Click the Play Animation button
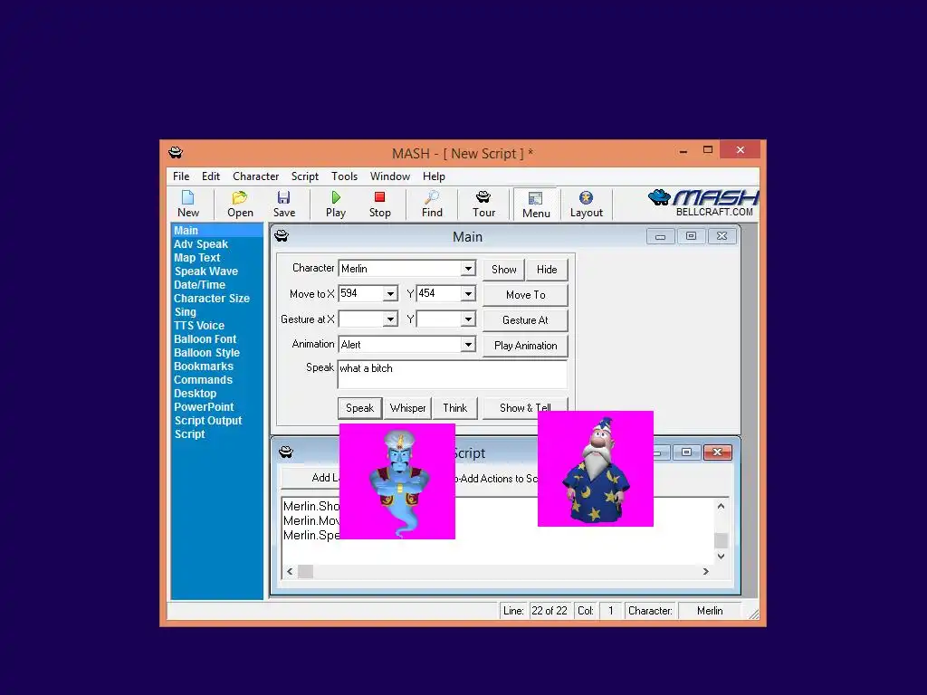 (x=526, y=346)
